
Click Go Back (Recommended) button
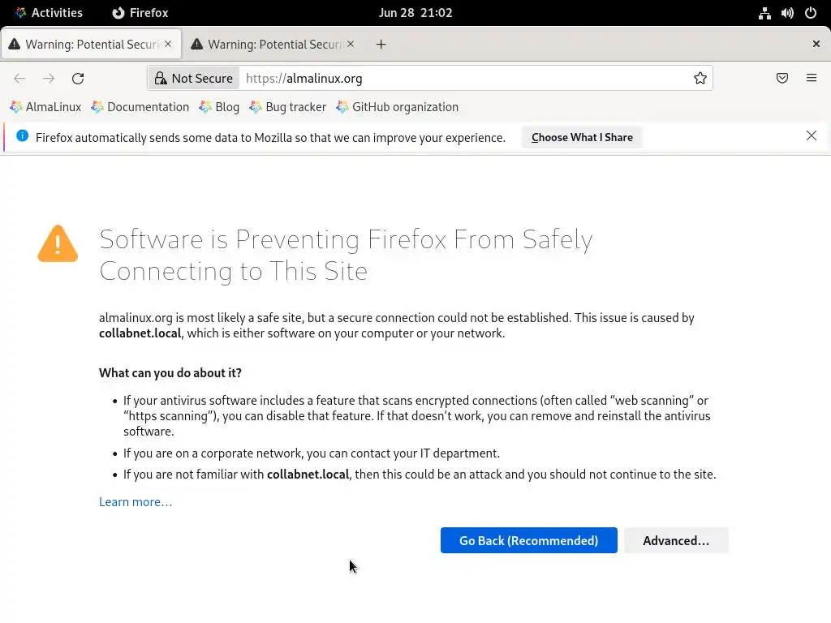pos(528,541)
